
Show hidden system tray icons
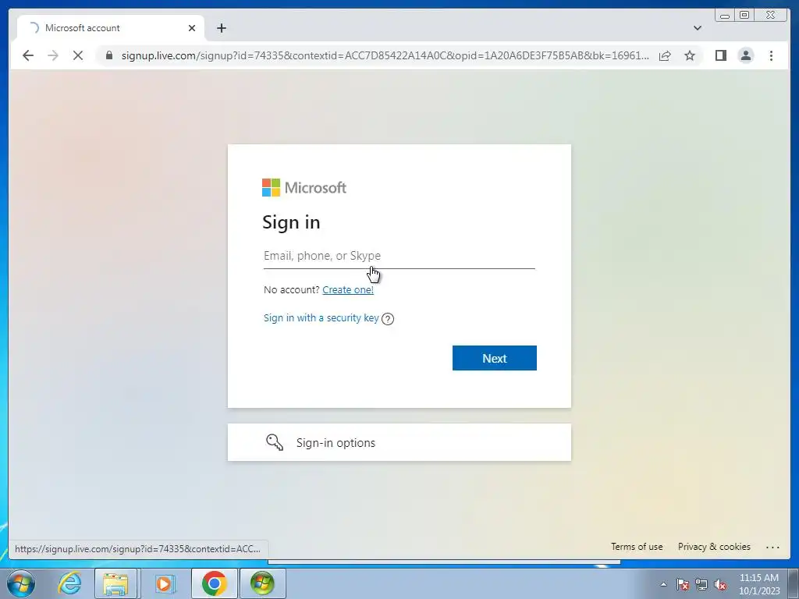(663, 584)
